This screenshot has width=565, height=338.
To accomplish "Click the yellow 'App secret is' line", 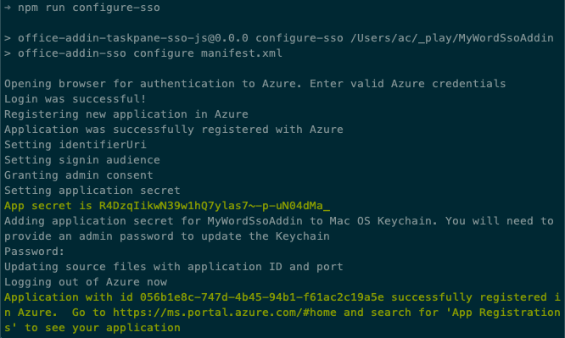I will 167,206.
